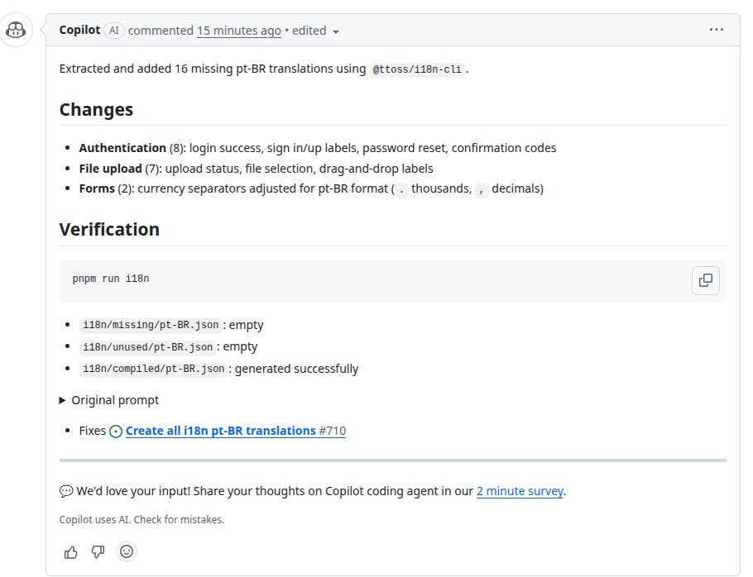
Task: Copy the pnpm run i18n code
Action: [x=705, y=280]
